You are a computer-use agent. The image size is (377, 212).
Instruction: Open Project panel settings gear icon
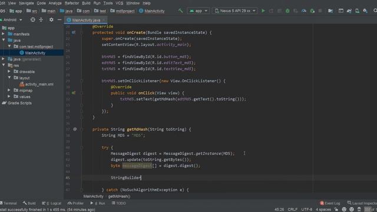[51, 19]
